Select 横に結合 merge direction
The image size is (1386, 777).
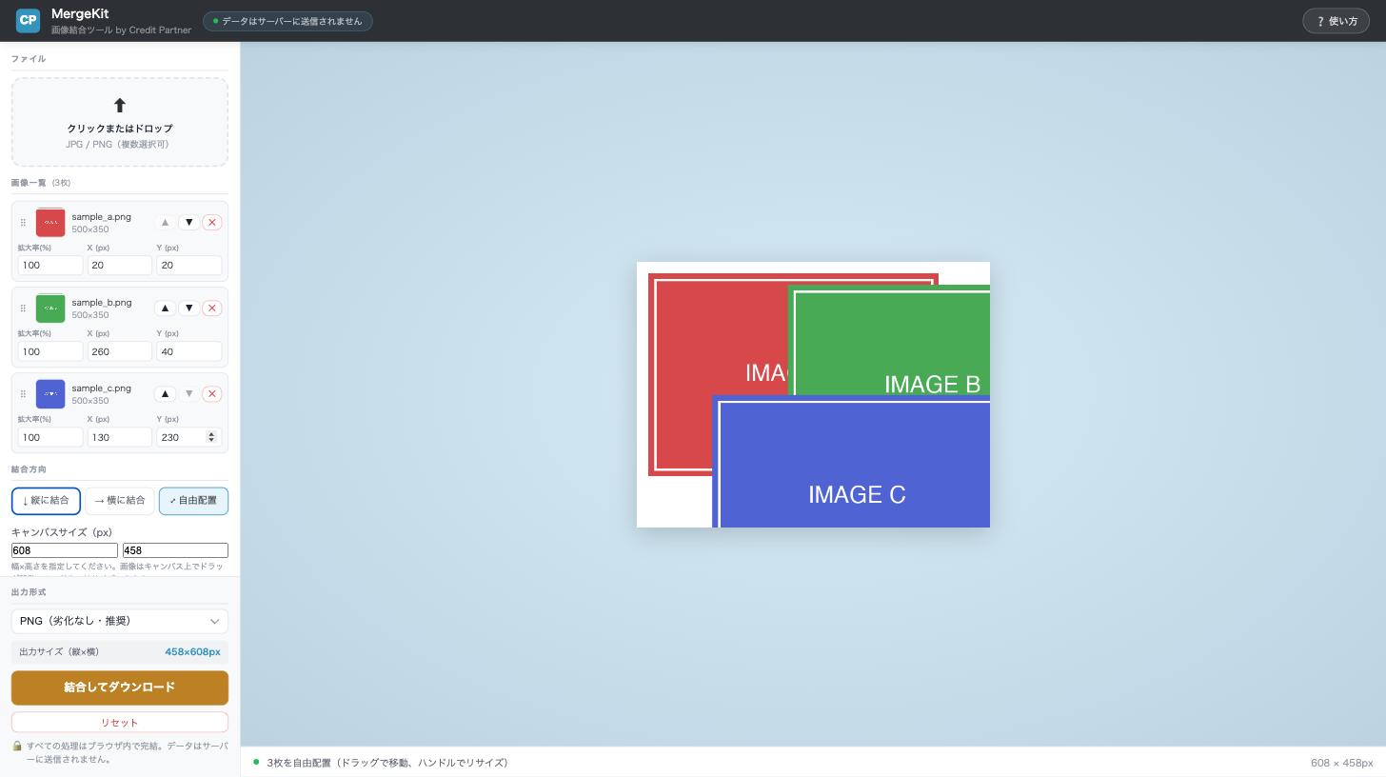[x=120, y=501]
